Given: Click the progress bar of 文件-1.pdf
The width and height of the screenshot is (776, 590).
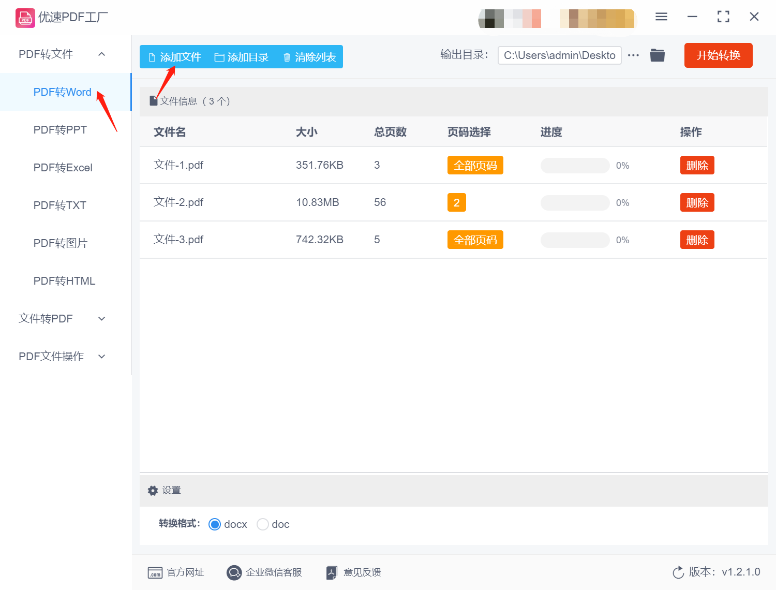Looking at the screenshot, I should pyautogui.click(x=575, y=166).
